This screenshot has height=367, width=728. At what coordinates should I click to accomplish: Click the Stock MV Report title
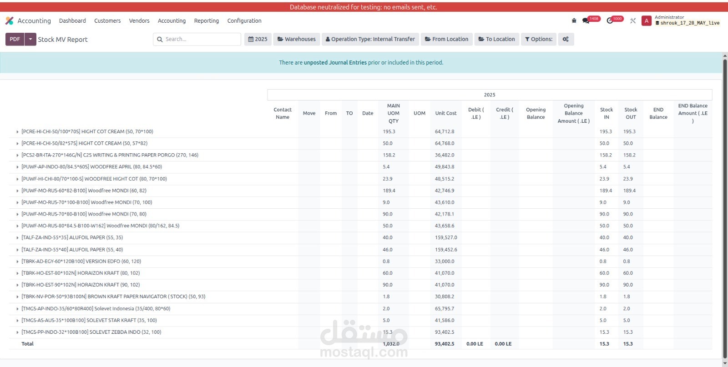(x=63, y=40)
